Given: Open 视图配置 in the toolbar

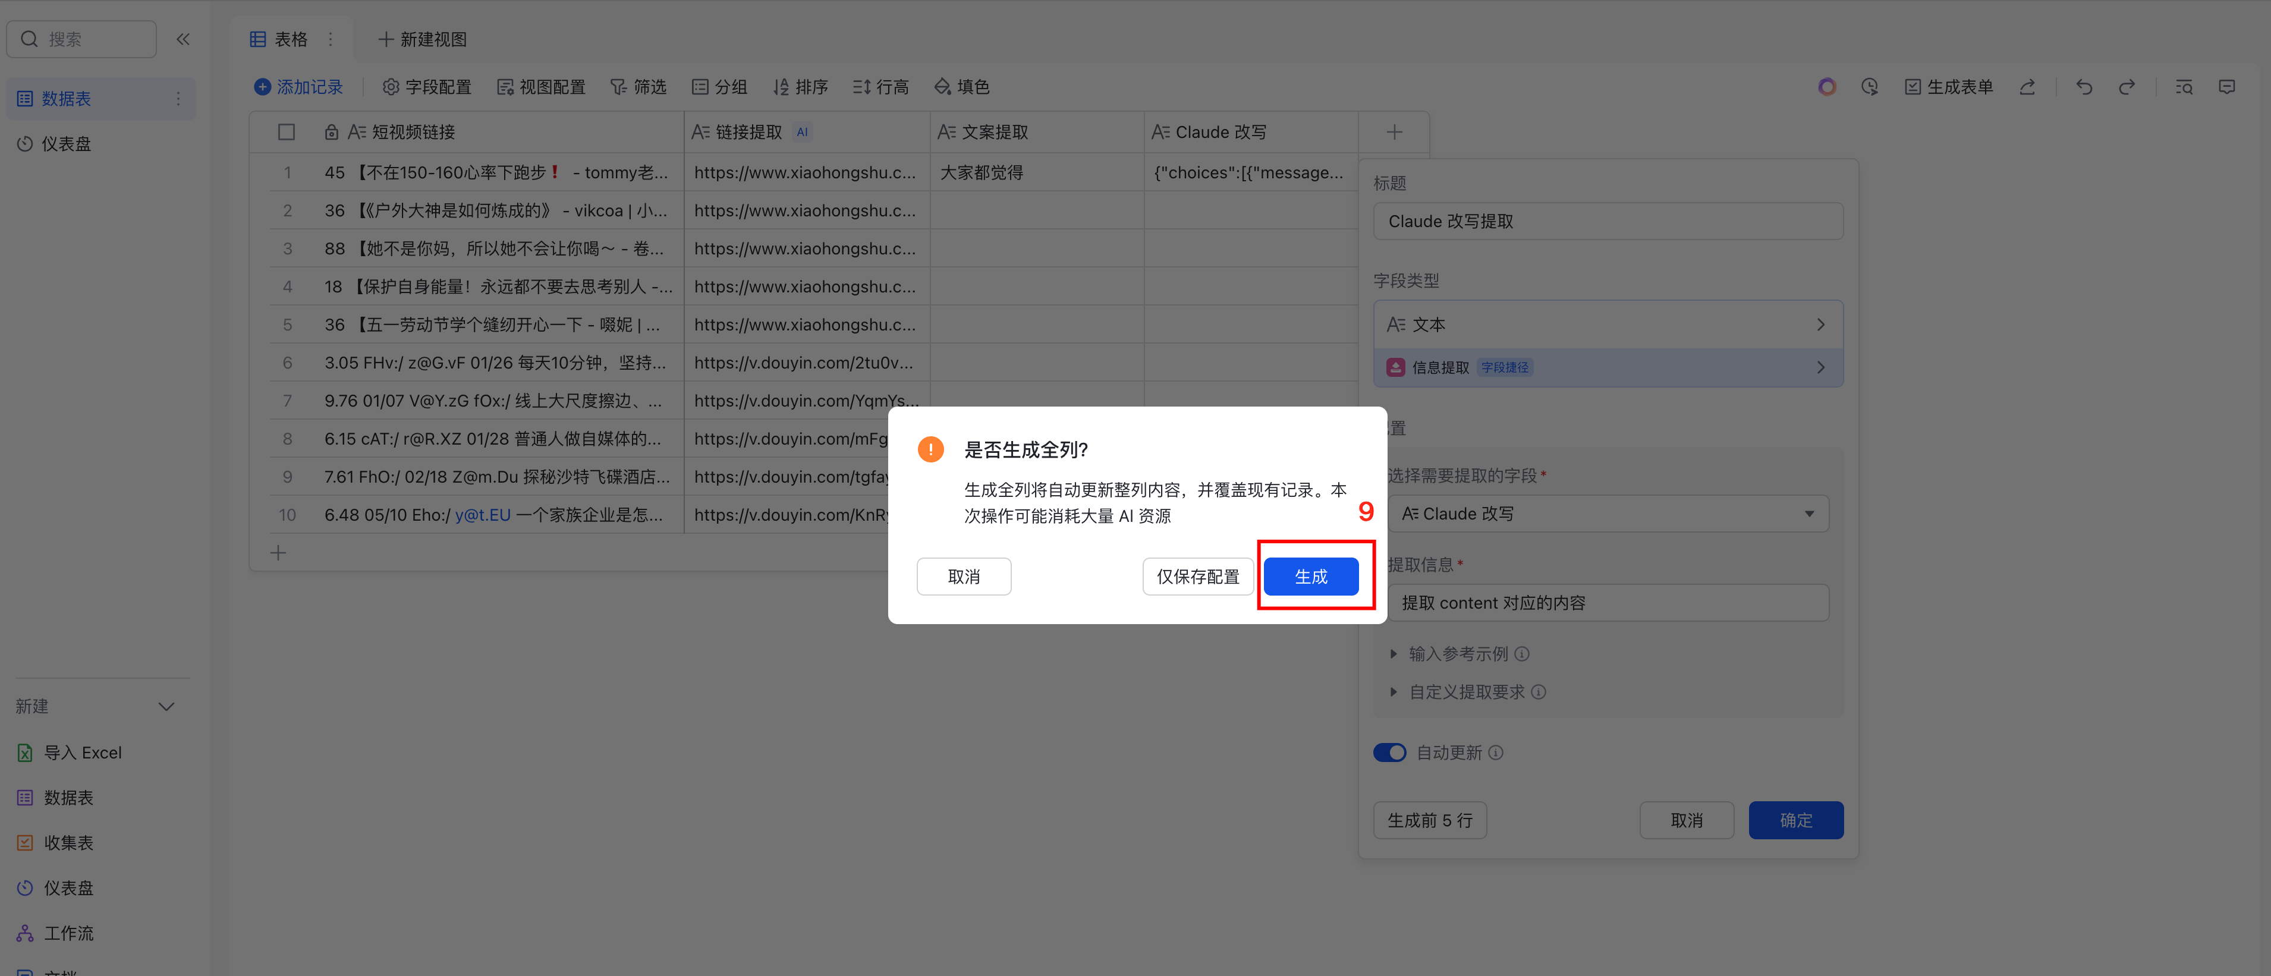Looking at the screenshot, I should click(542, 86).
